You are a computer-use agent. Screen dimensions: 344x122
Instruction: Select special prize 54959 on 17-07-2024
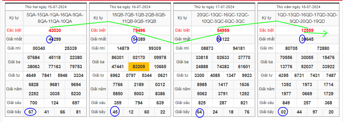click(223, 31)
